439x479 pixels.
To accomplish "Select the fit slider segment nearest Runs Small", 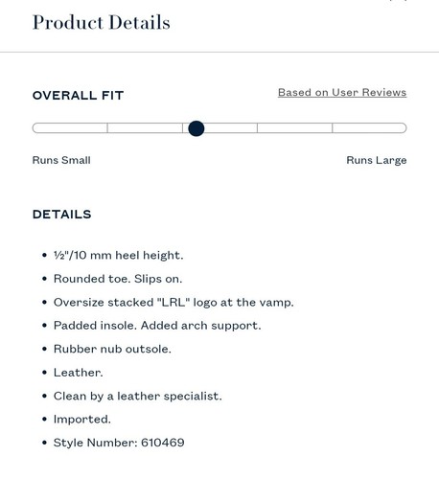I will [70, 128].
